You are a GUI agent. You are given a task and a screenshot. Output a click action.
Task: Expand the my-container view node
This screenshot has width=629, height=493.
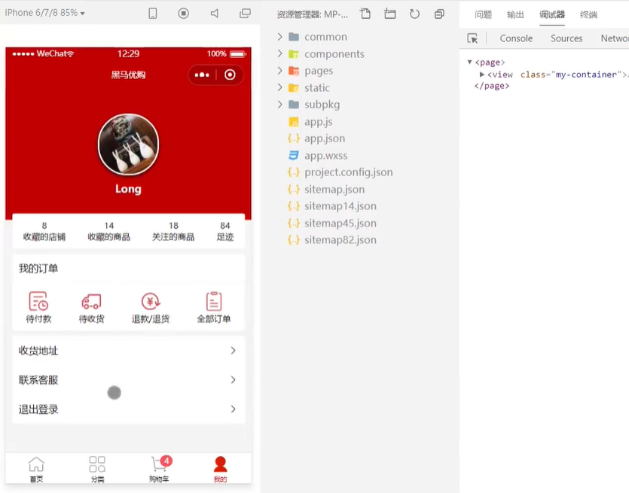click(x=482, y=75)
